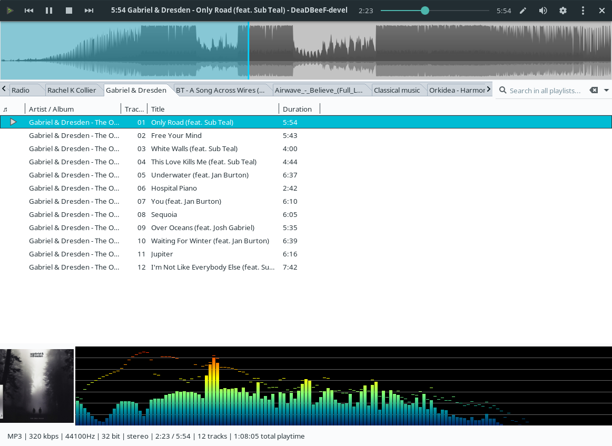This screenshot has height=446, width=612.
Task: Sort by the Duration column header
Action: pos(299,109)
